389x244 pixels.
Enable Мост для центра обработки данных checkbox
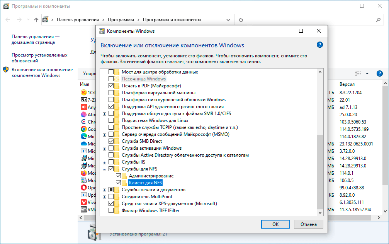(x=111, y=72)
